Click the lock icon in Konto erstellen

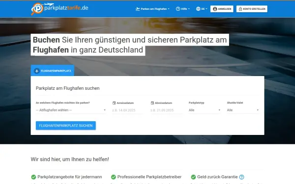240,9
